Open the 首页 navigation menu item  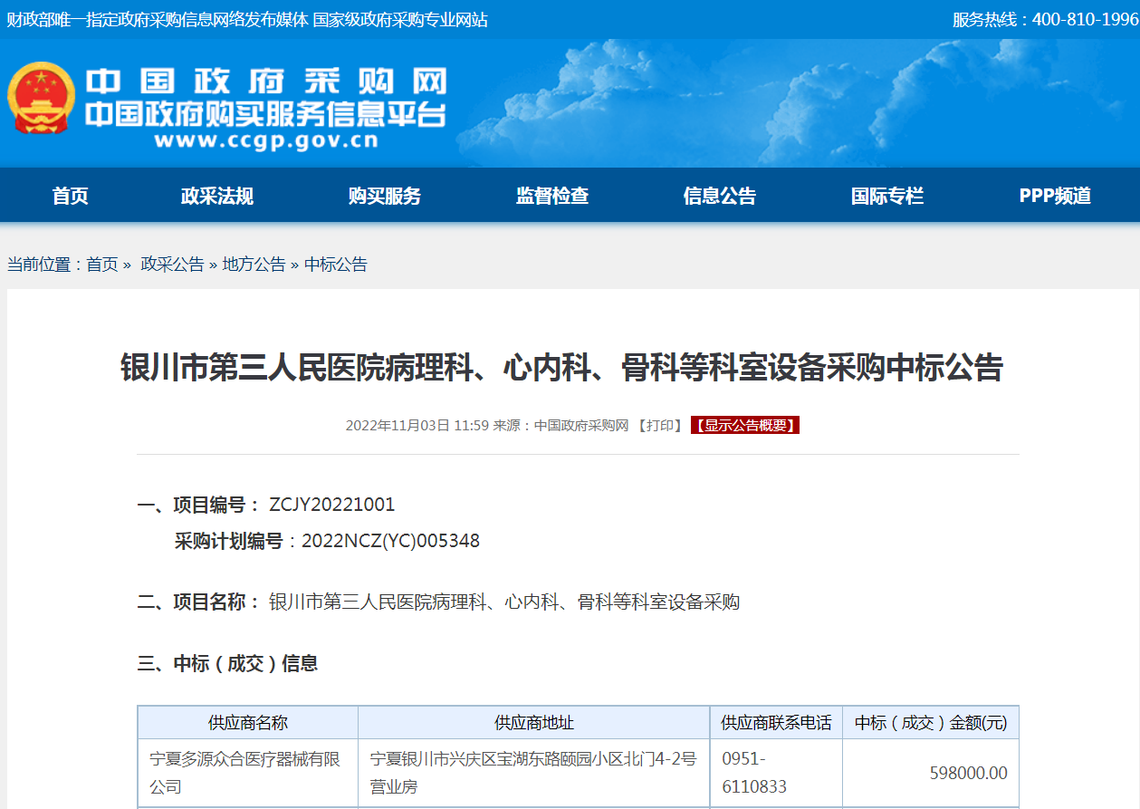point(71,196)
